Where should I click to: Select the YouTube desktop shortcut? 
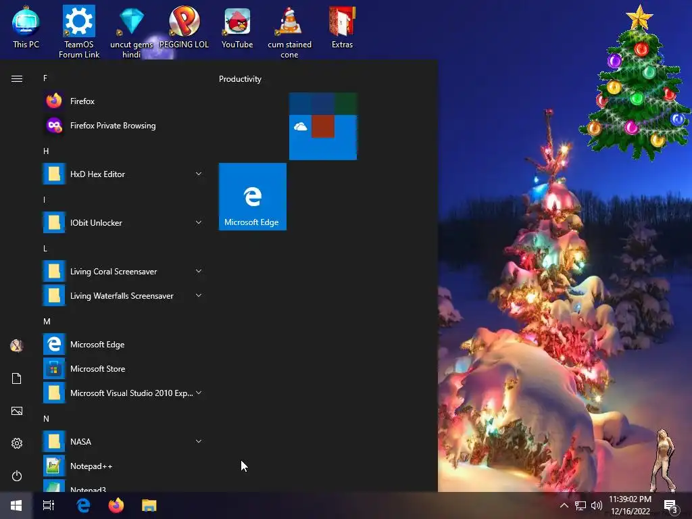[x=237, y=27]
